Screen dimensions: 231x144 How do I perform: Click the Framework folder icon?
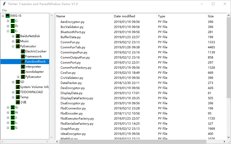coord(23,56)
